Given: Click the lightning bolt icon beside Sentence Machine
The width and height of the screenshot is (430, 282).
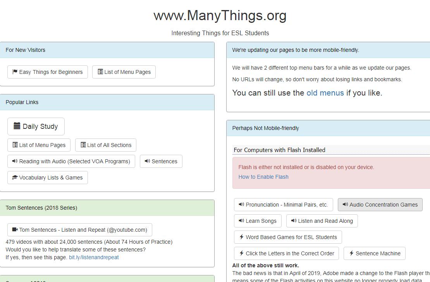Looking at the screenshot, I should point(351,253).
